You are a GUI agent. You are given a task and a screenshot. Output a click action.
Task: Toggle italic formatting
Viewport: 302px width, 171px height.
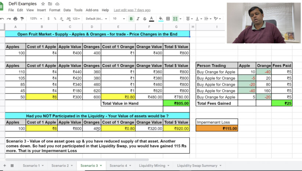pos(138,19)
